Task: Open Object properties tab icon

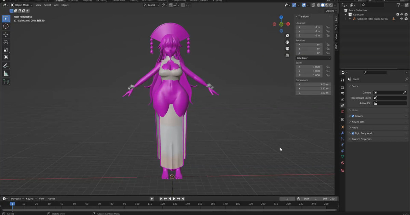Action: tap(343, 127)
